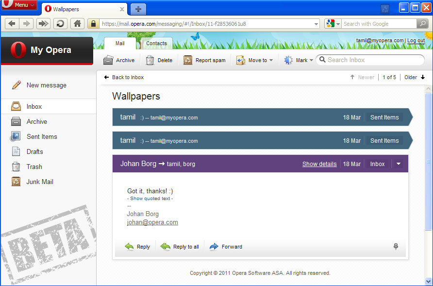433x286 pixels.
Task: Click the Report spam icon
Action: tap(188, 60)
